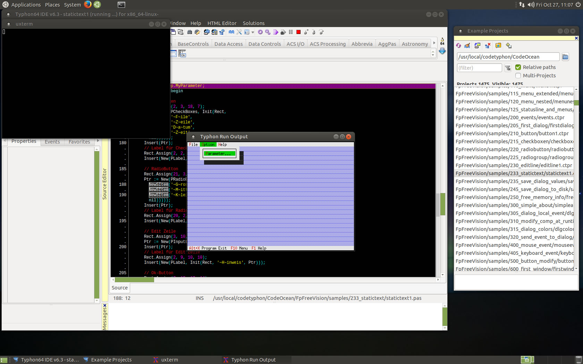The image size is (583, 364).
Task: Click the Ok form component icon in the palette
Action: coord(182,53)
